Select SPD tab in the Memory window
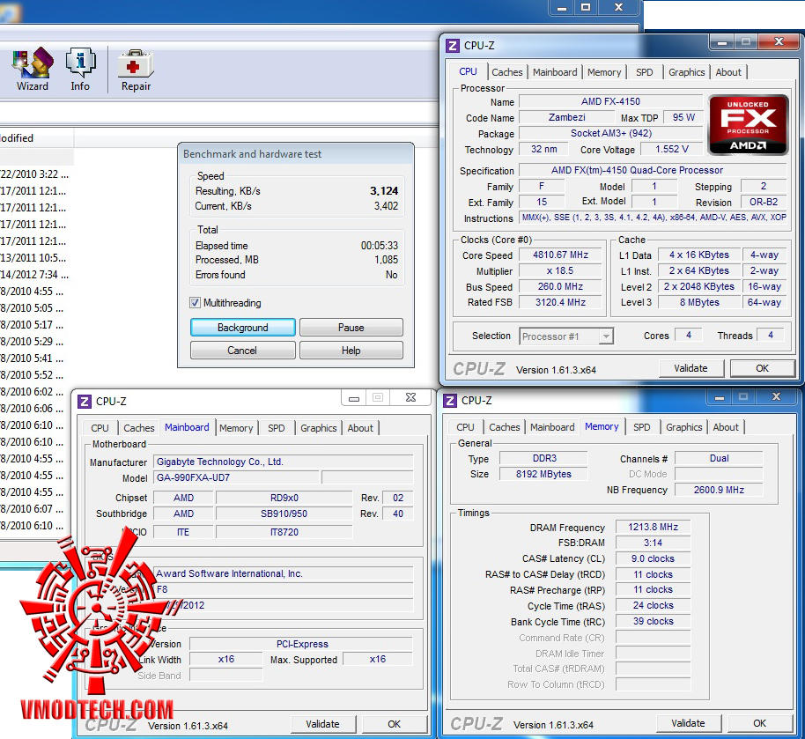Viewport: 805px width, 739px height. (641, 427)
